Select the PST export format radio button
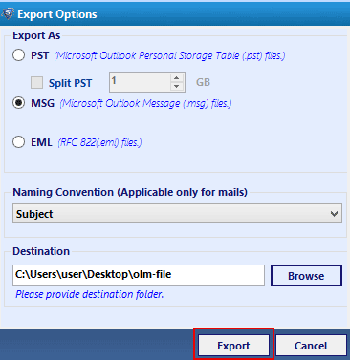The width and height of the screenshot is (350, 360). [x=18, y=54]
